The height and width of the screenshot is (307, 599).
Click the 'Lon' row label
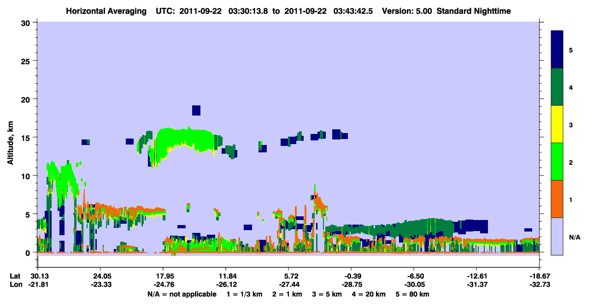point(15,284)
